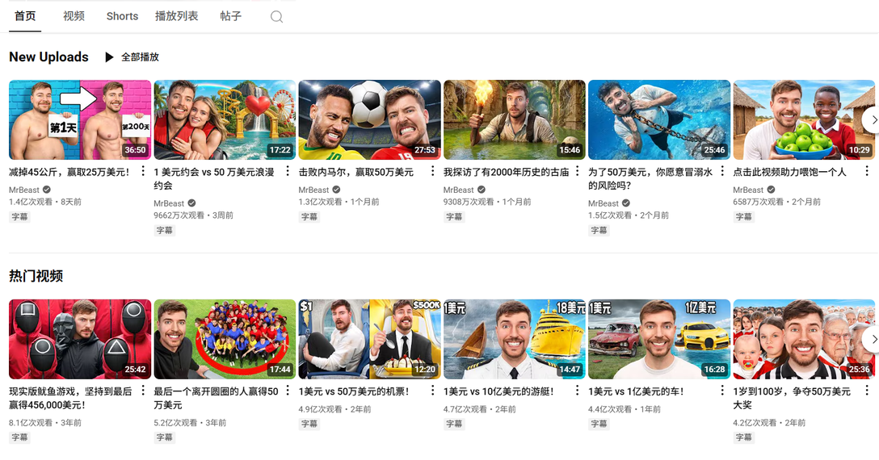879x460 pixels.
Task: Open the yellow yacht thumbnail
Action: coord(515,340)
